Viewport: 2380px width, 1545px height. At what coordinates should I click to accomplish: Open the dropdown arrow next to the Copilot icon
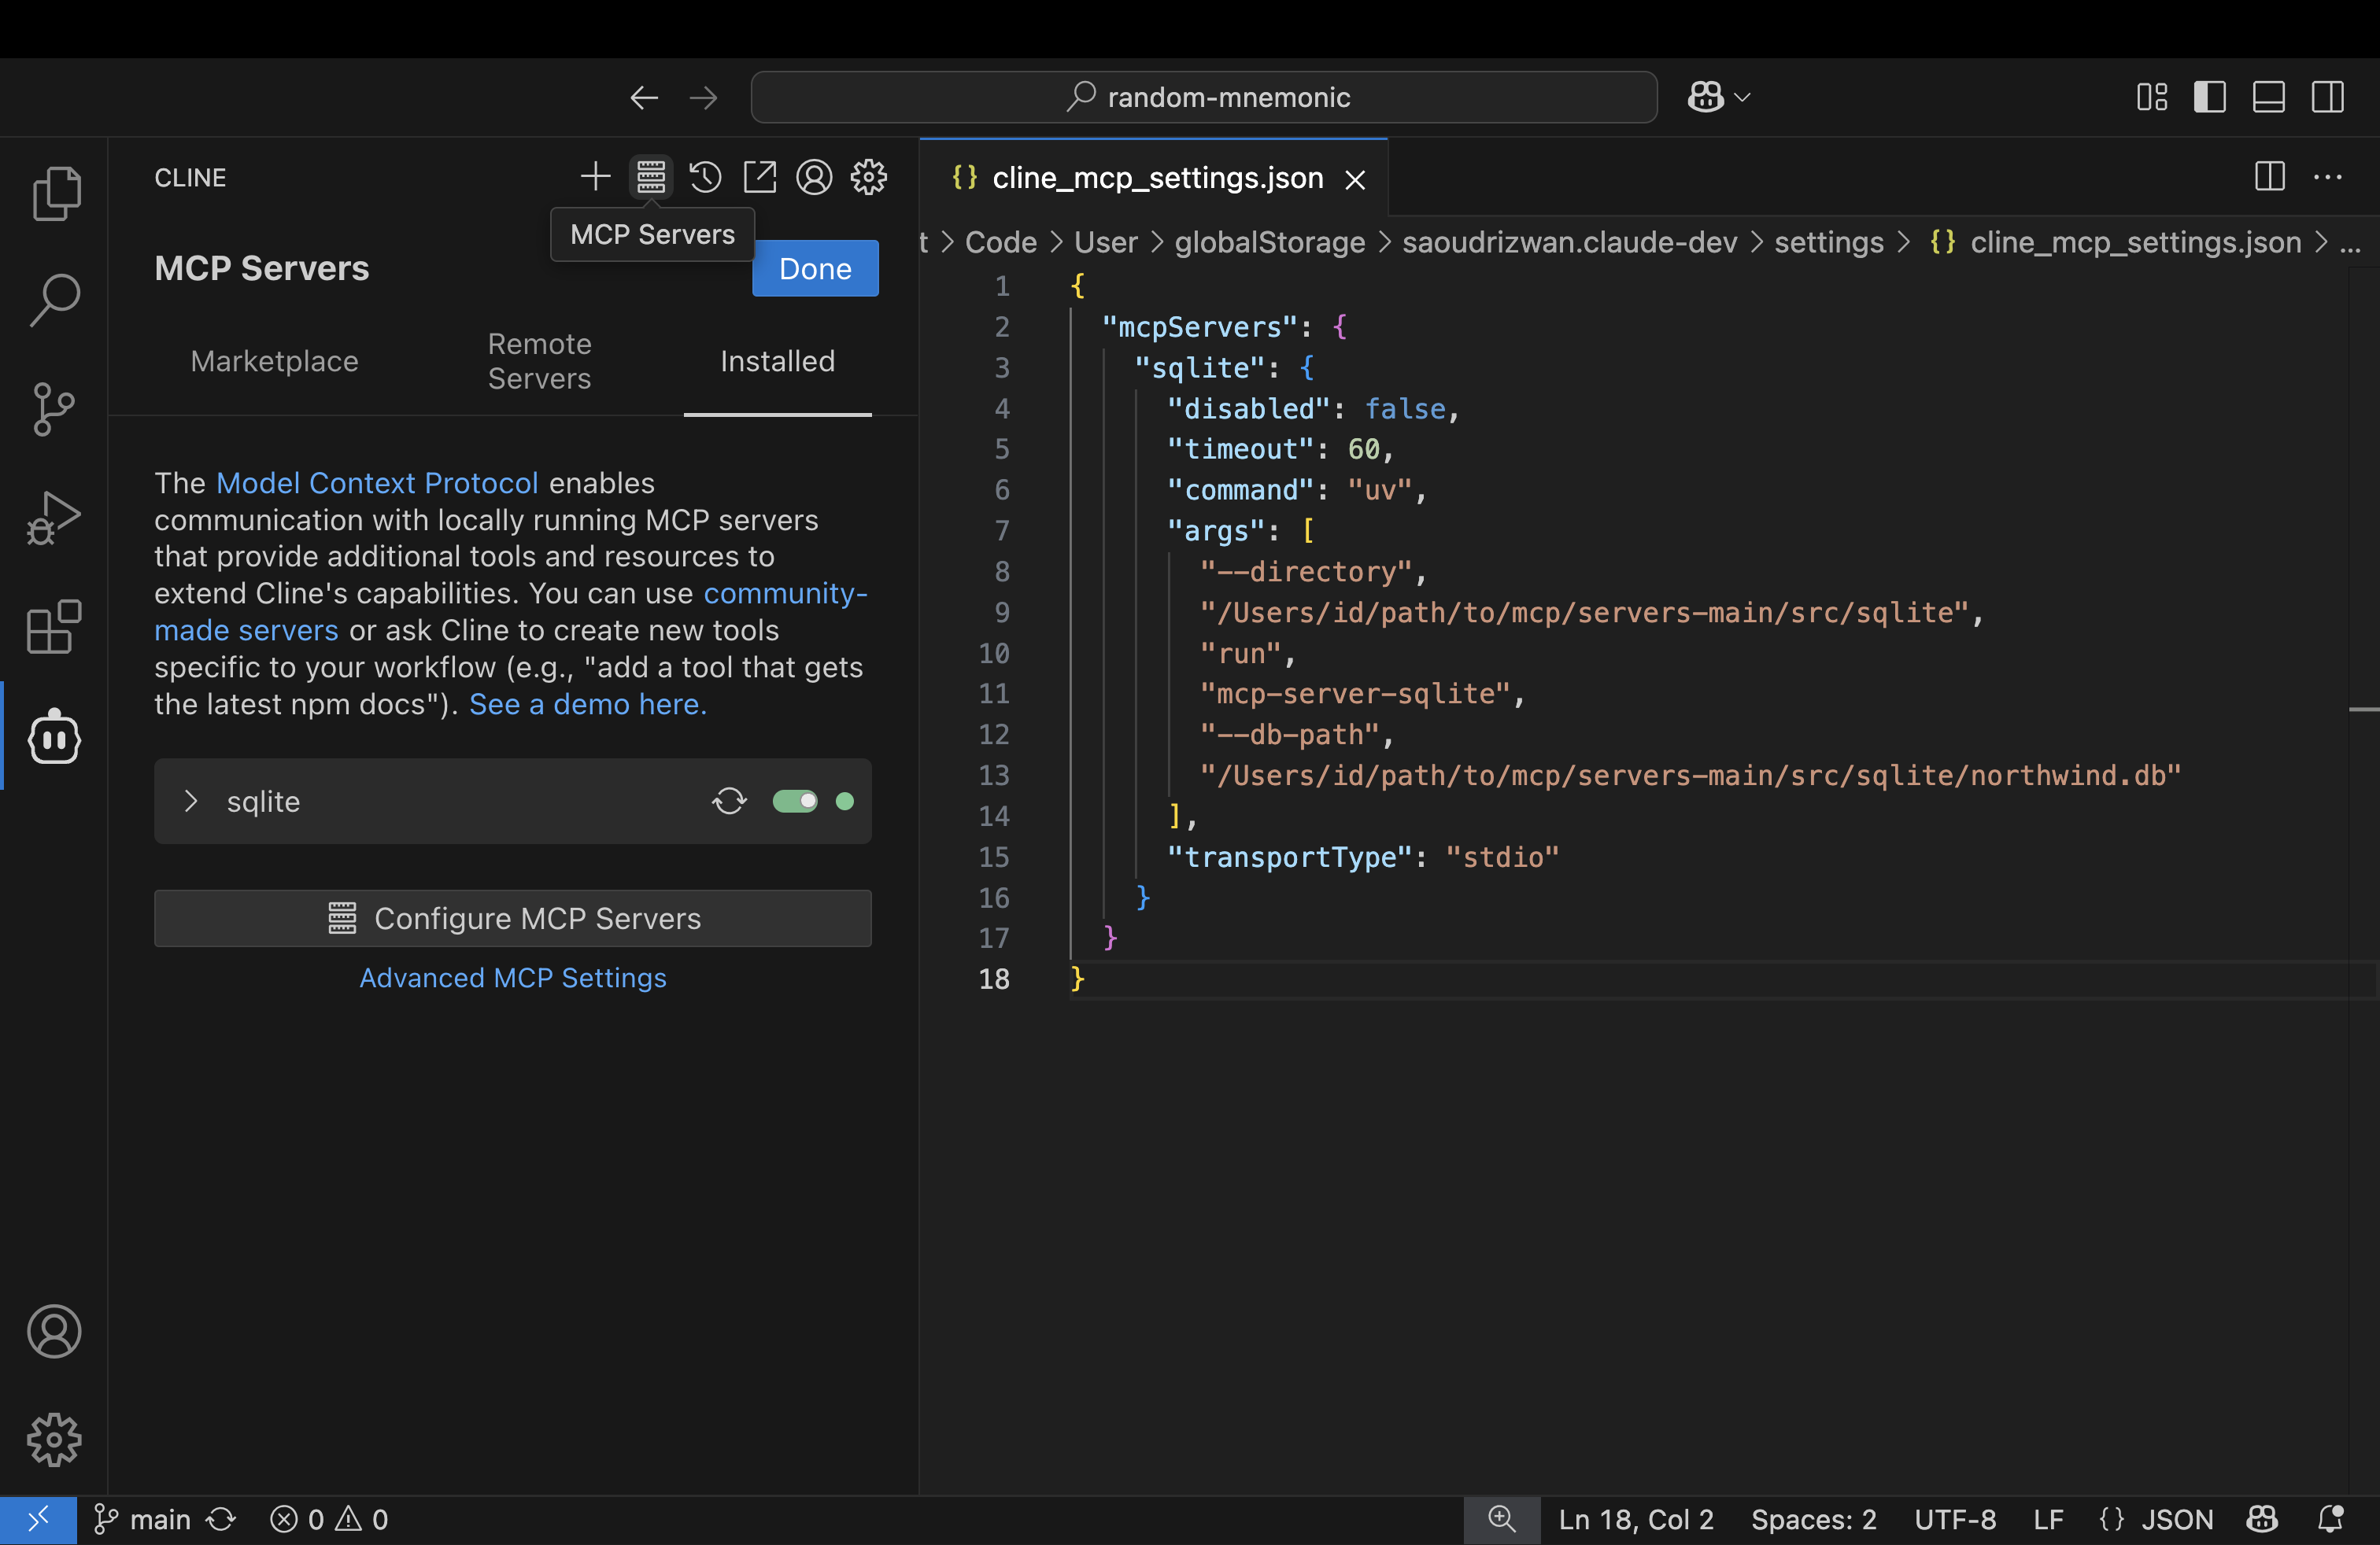(1742, 97)
